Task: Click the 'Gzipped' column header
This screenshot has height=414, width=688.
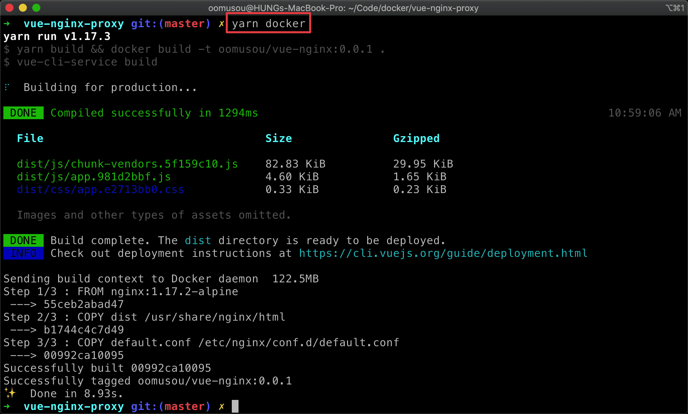Action: coord(416,138)
